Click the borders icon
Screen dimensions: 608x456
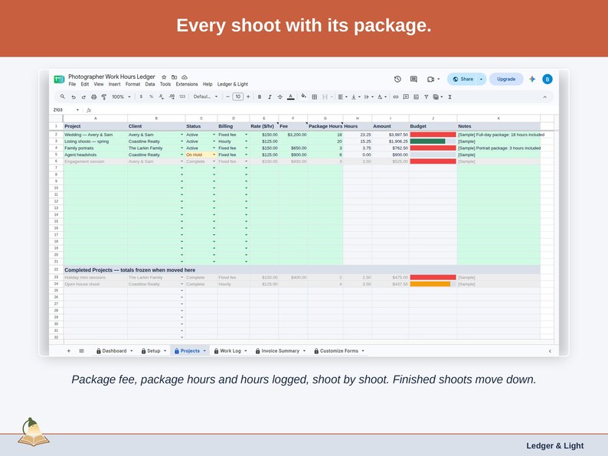(x=315, y=97)
